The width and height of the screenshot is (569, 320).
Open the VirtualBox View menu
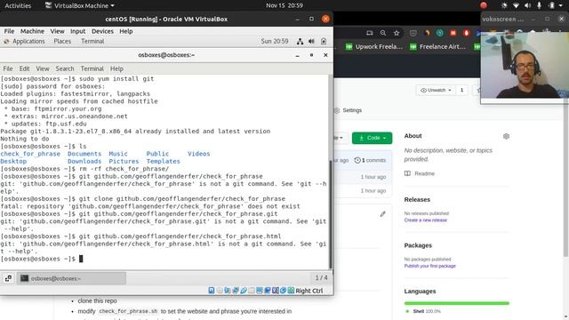pyautogui.click(x=57, y=31)
